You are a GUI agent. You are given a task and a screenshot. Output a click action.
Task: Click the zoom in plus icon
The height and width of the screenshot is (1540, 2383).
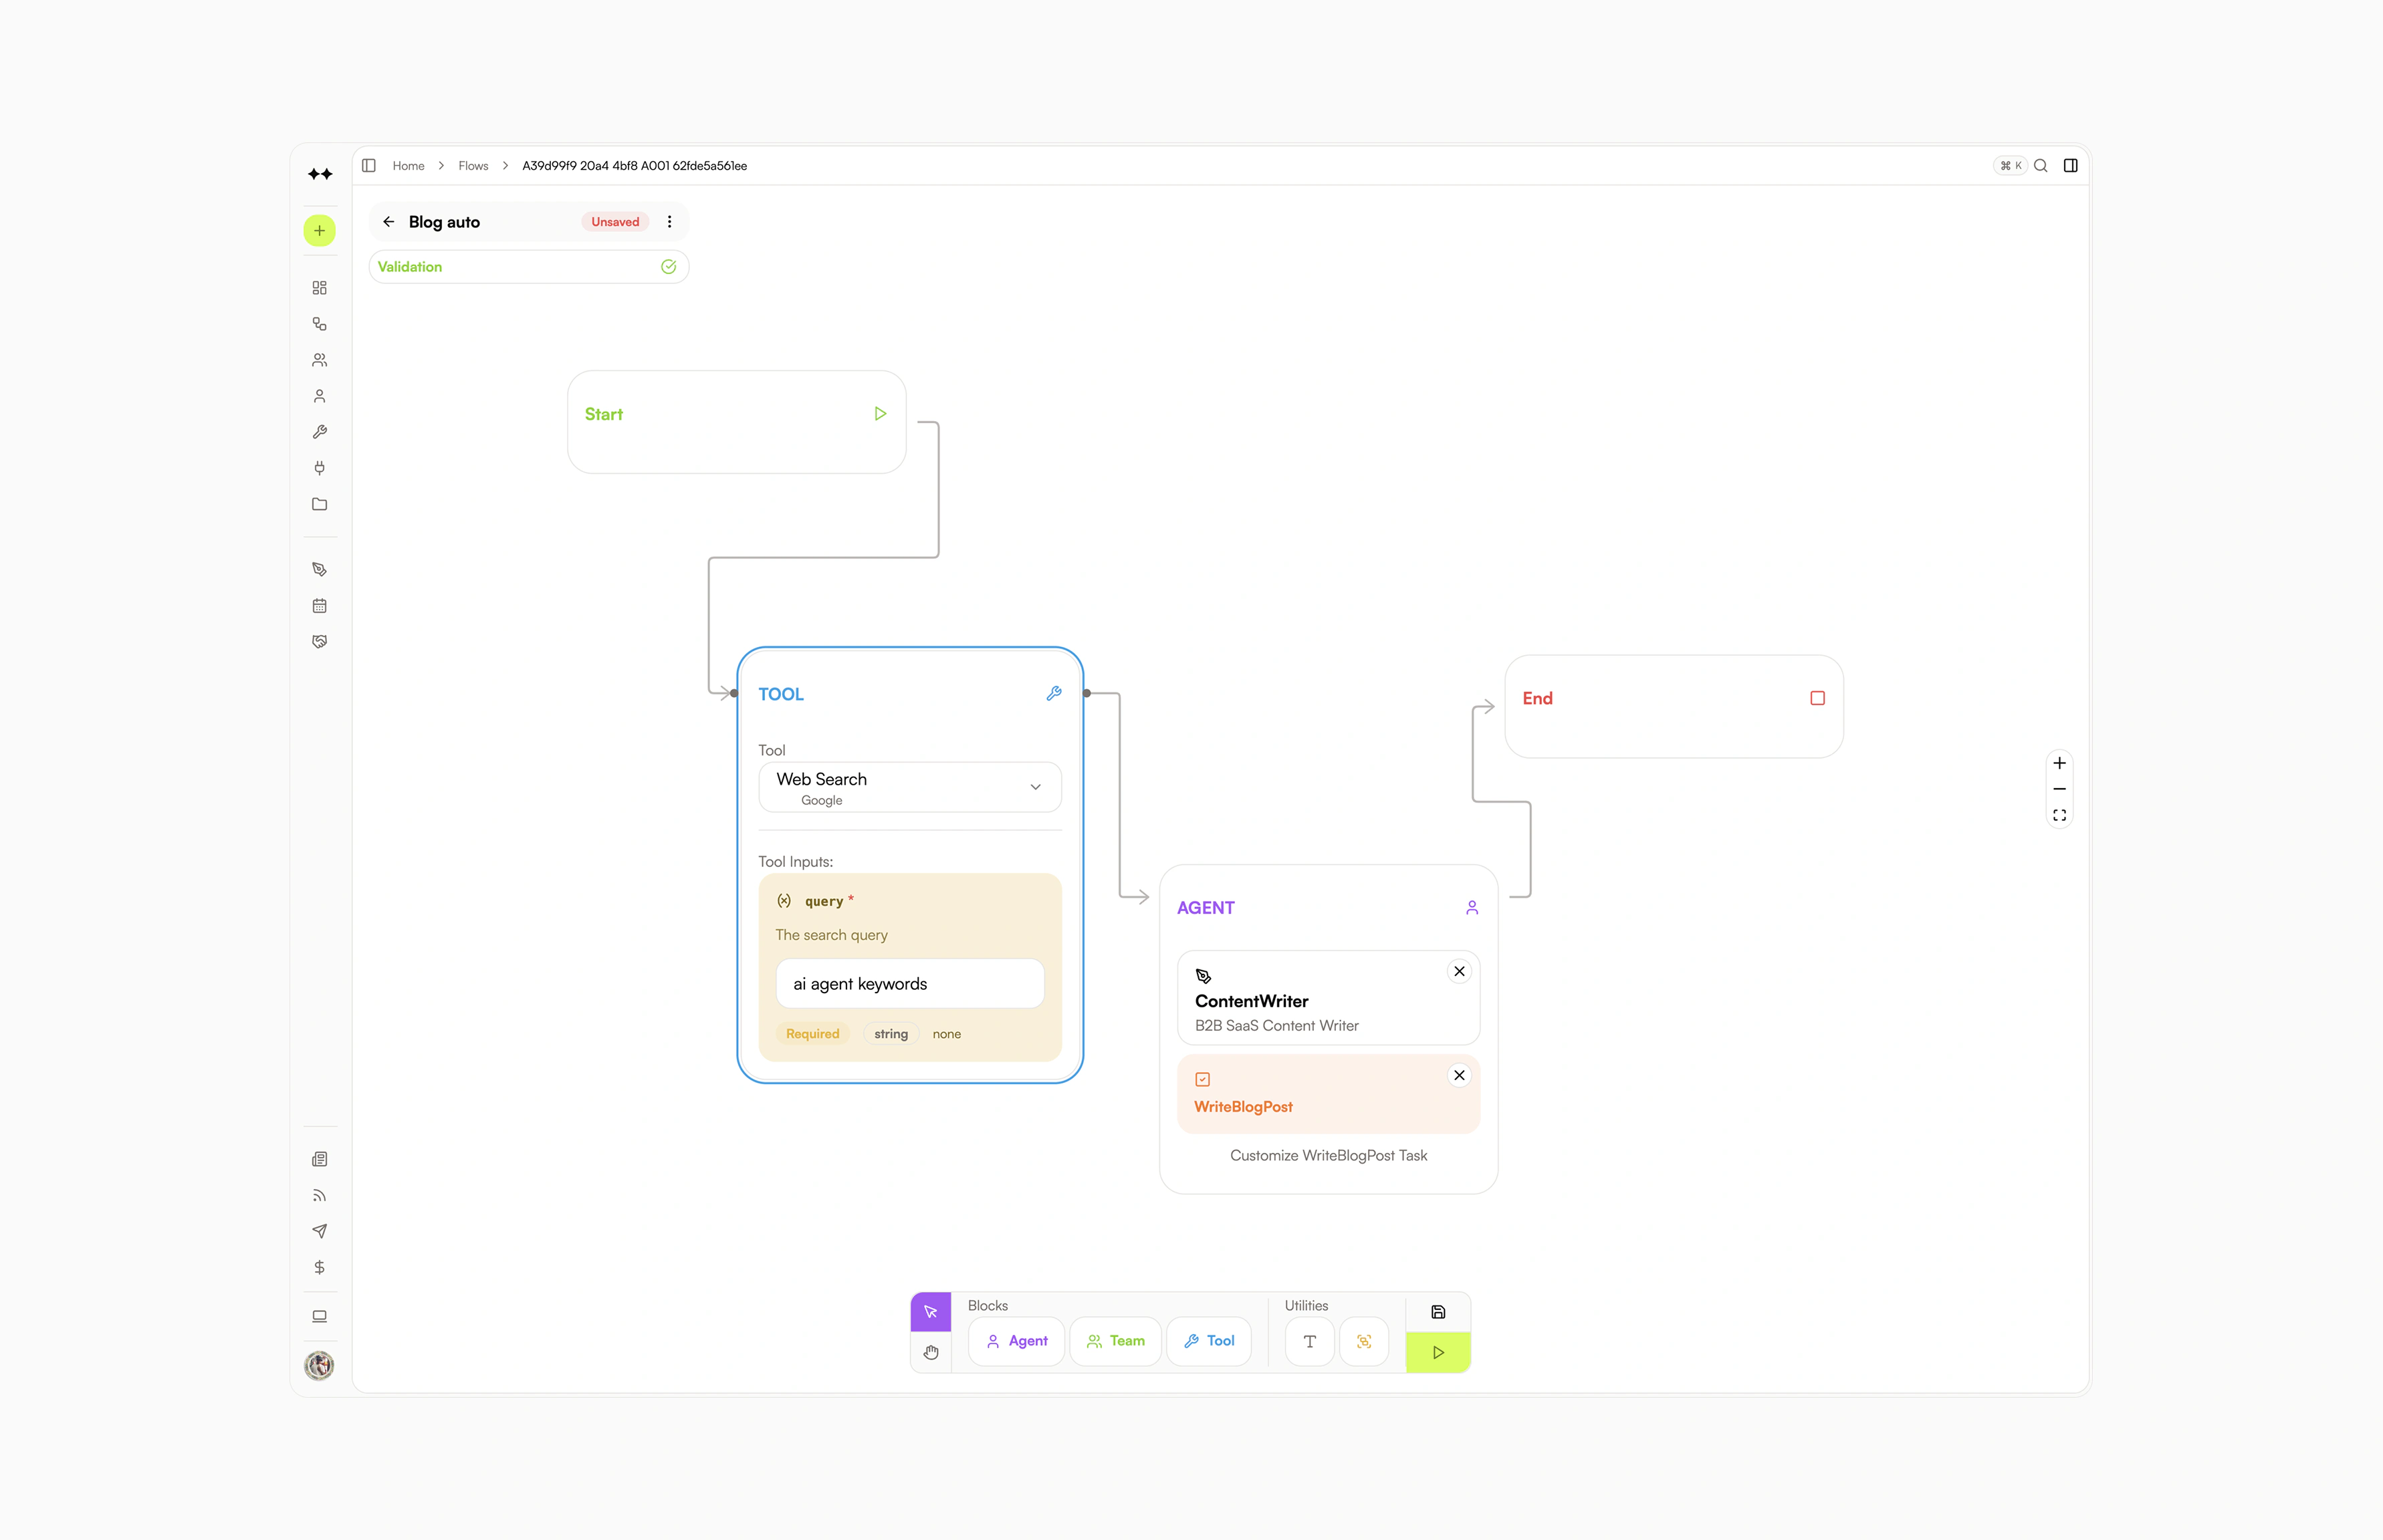(2060, 762)
